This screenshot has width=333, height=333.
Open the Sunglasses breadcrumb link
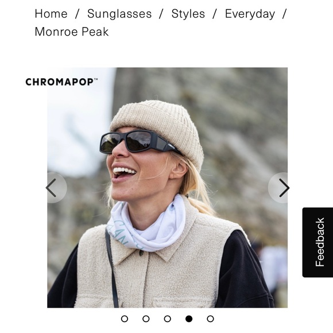point(119,14)
